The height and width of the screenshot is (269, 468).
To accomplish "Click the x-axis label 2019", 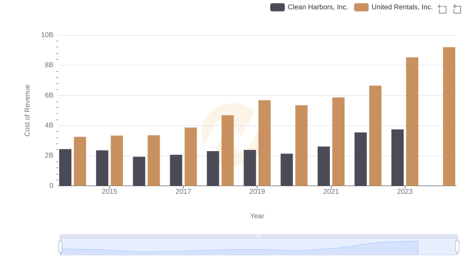I will click(x=257, y=191).
